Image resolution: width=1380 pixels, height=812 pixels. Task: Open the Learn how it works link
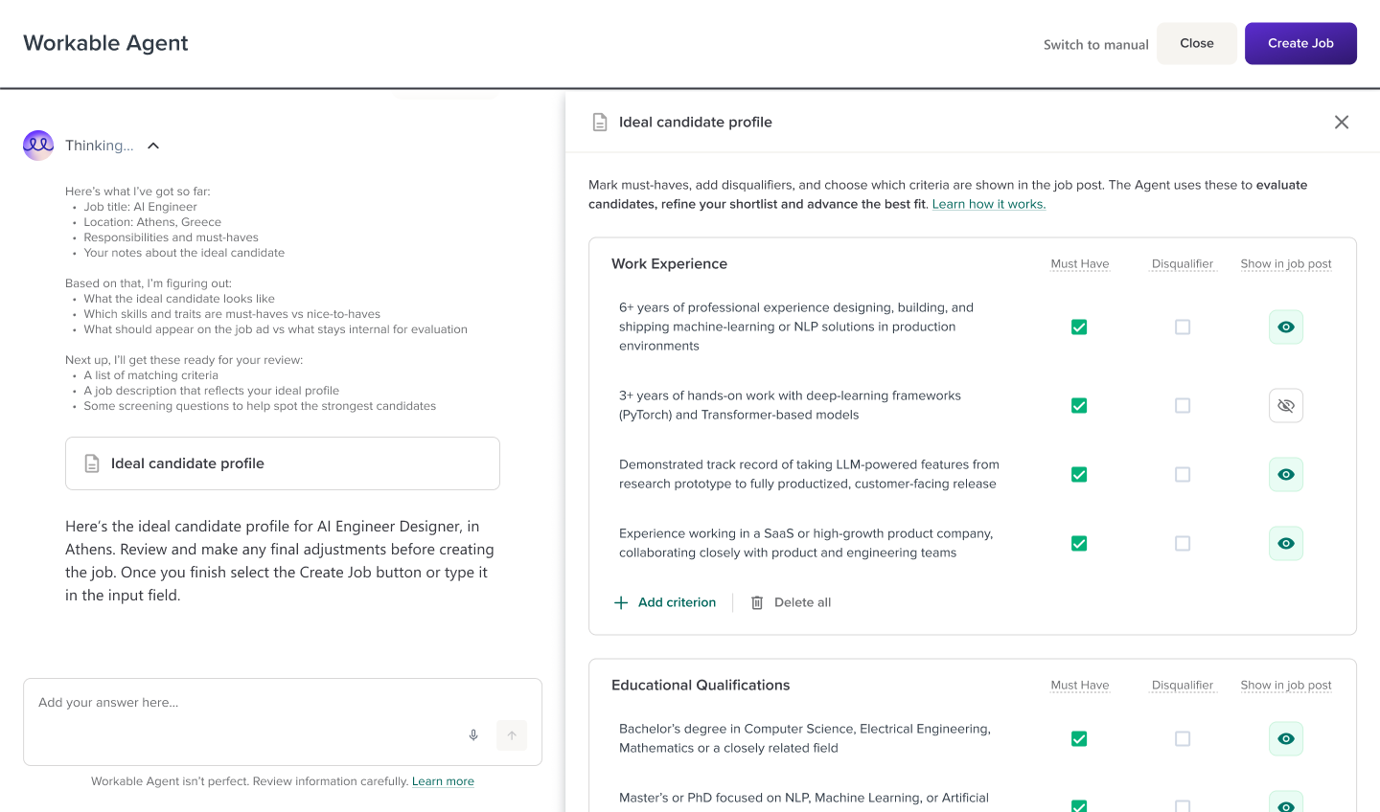988,204
